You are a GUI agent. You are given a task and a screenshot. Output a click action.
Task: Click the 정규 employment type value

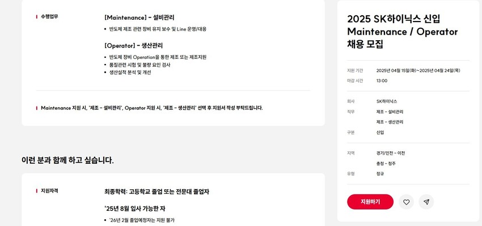(x=380, y=173)
